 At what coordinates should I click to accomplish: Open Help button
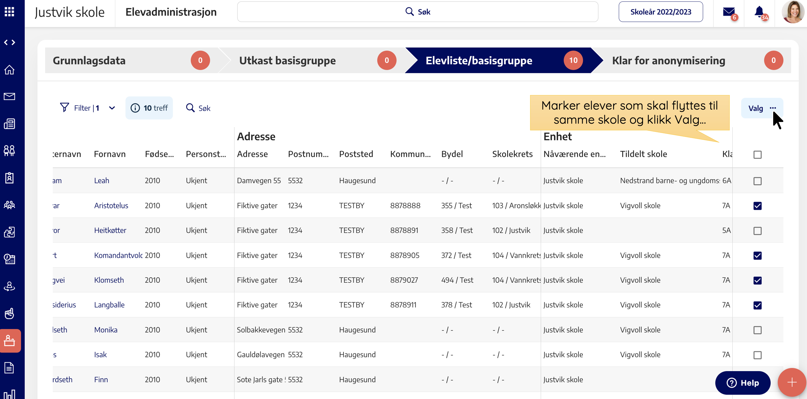point(742,382)
